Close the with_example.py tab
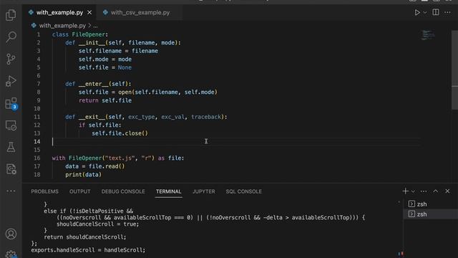 coord(89,13)
